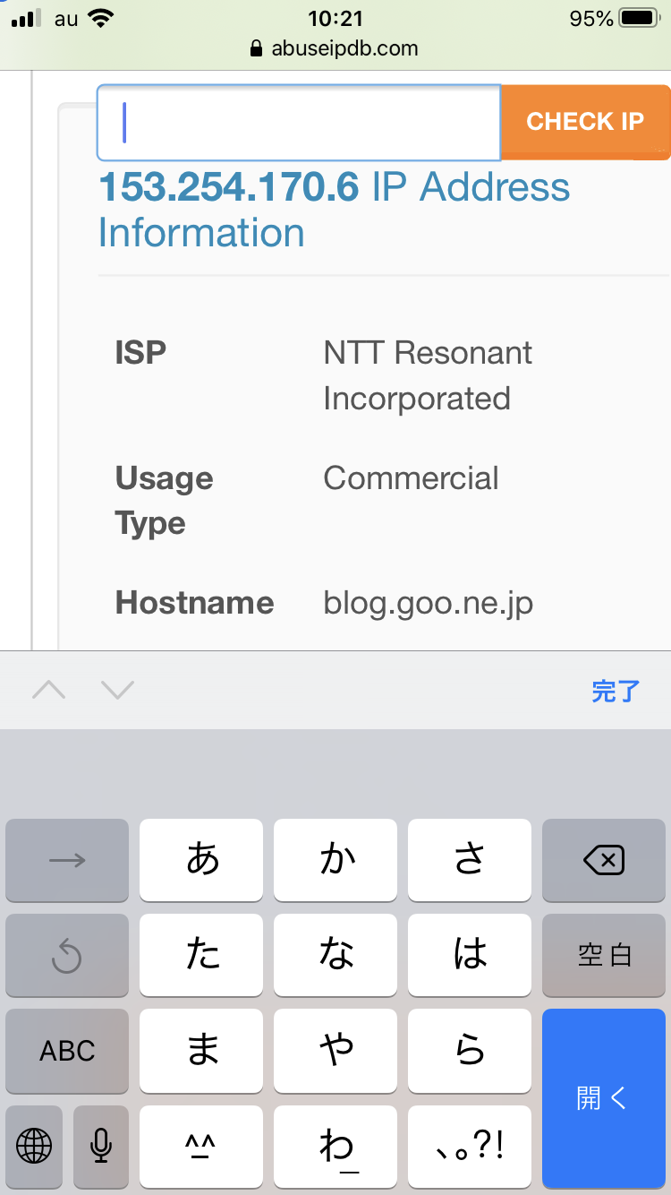Tap the emoticon ^_^ key

point(202,1145)
